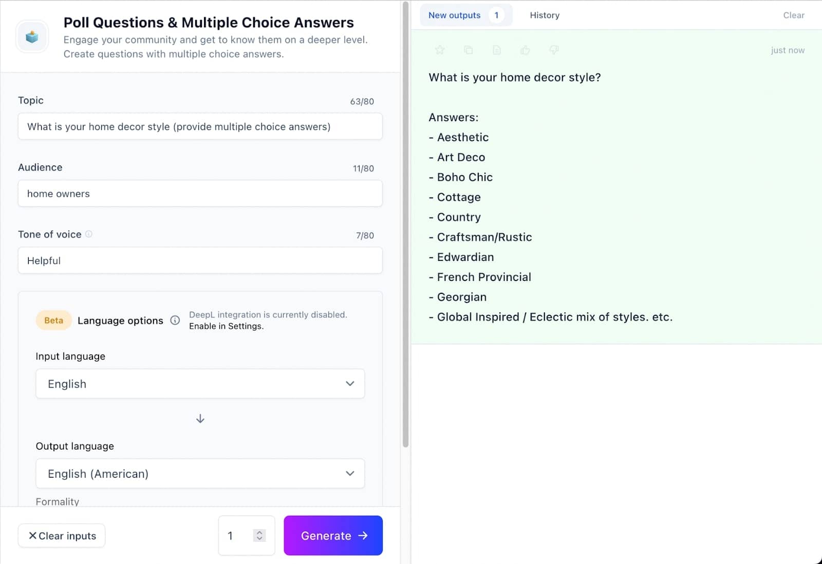The height and width of the screenshot is (564, 822).
Task: Switch to the New outputs tab
Action: pyautogui.click(x=454, y=15)
